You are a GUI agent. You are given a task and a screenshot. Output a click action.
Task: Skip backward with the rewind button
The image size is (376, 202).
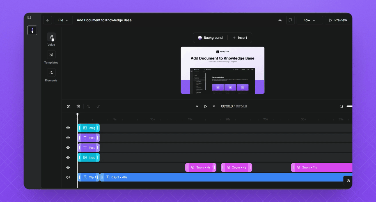click(x=197, y=106)
